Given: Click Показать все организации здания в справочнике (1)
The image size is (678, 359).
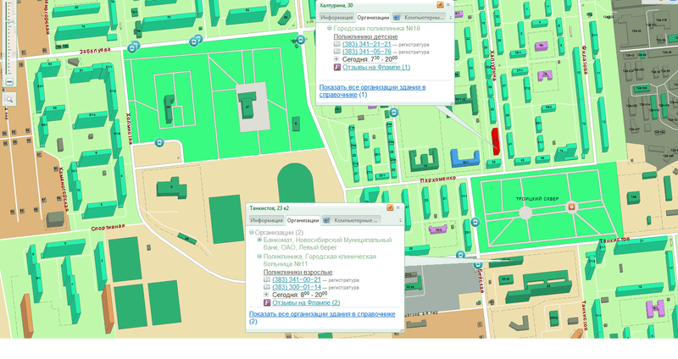Looking at the screenshot, I should coord(372,91).
